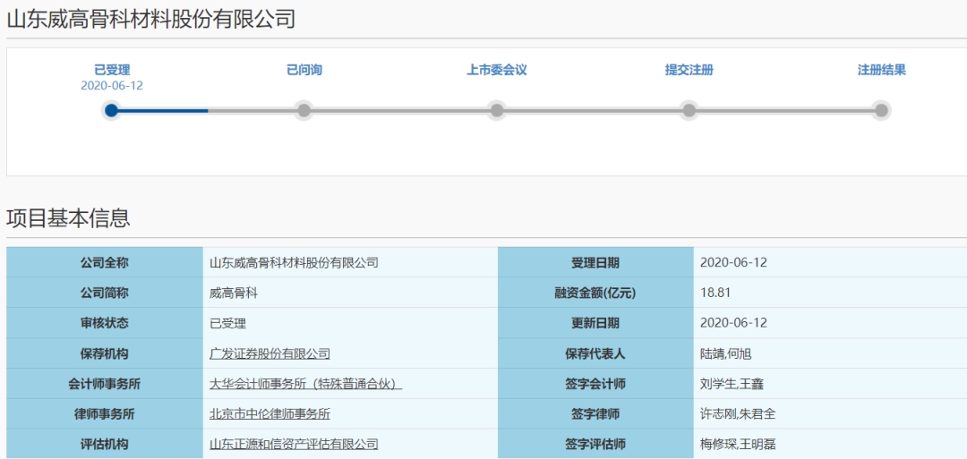The height and width of the screenshot is (459, 967).
Task: Click the 项目基本信息 section heading
Action: [x=68, y=218]
